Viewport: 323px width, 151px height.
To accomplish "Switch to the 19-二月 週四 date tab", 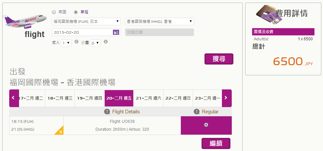I will pyautogui.click(x=89, y=98).
